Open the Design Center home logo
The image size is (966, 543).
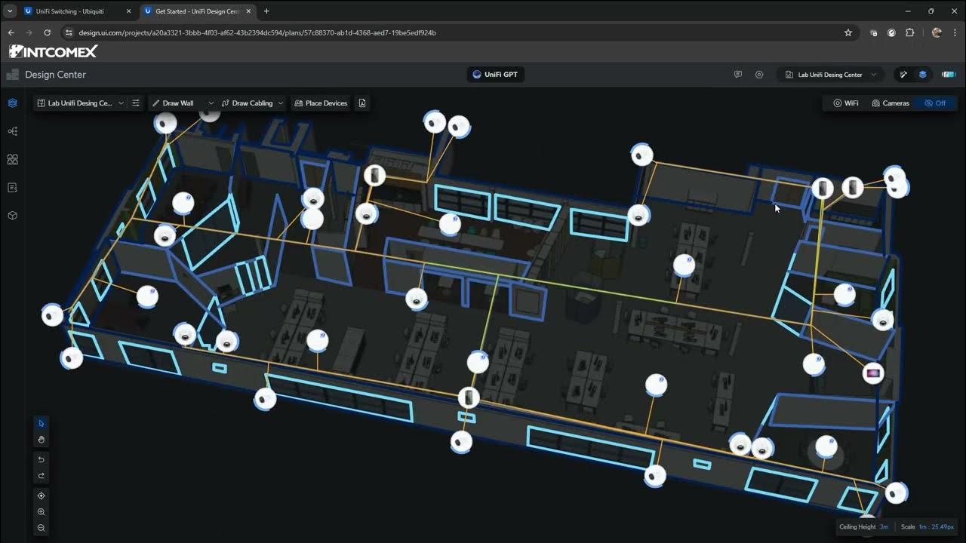12,75
